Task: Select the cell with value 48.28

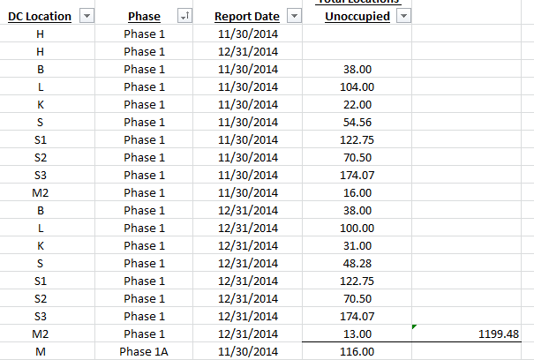Action: click(357, 263)
